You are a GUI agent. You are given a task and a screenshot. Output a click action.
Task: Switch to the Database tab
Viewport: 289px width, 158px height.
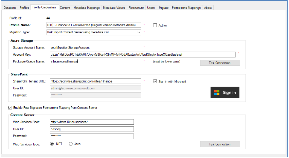(x=10, y=7)
